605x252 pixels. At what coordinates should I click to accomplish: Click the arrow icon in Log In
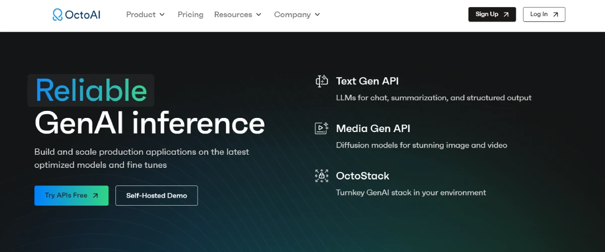click(556, 15)
